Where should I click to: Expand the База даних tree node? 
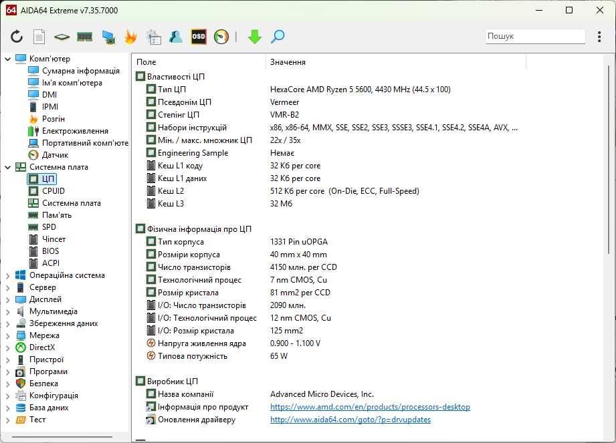coord(8,408)
